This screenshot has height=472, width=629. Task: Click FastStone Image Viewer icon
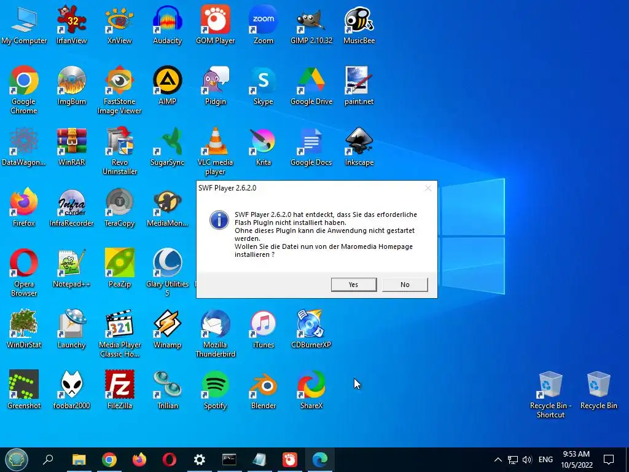[120, 90]
